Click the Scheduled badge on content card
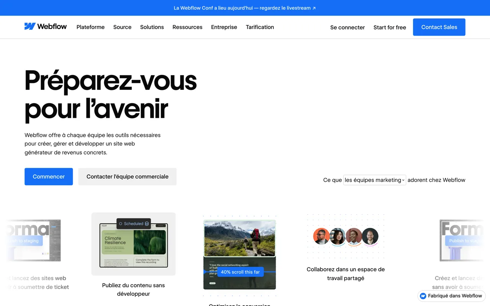 point(134,224)
